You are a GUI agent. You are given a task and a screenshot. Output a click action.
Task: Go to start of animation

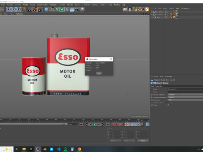point(81,125)
